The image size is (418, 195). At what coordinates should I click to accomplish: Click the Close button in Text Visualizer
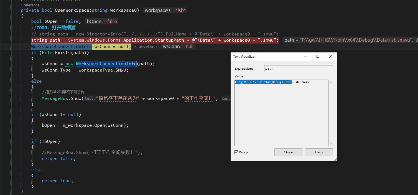pos(288,152)
